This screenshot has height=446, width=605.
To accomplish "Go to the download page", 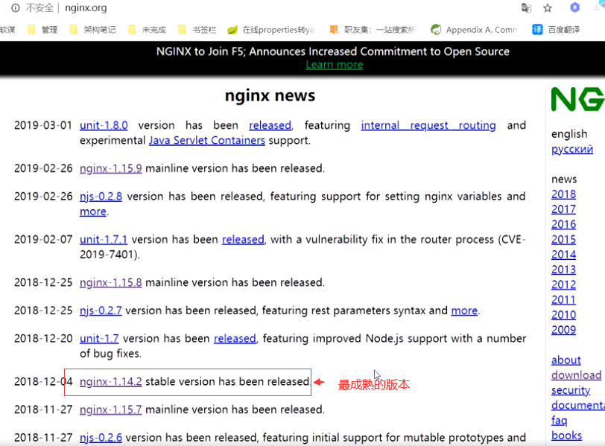I will [577, 375].
